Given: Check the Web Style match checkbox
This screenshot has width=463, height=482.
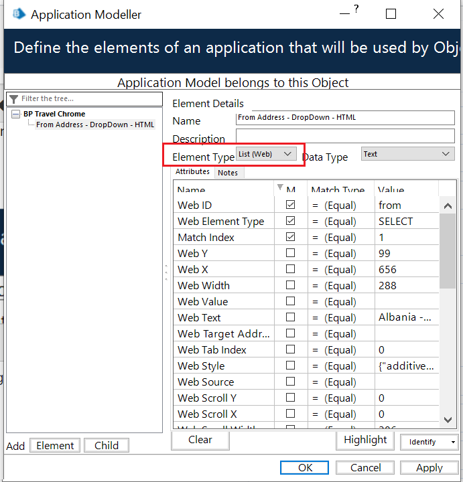Looking at the screenshot, I should point(290,366).
